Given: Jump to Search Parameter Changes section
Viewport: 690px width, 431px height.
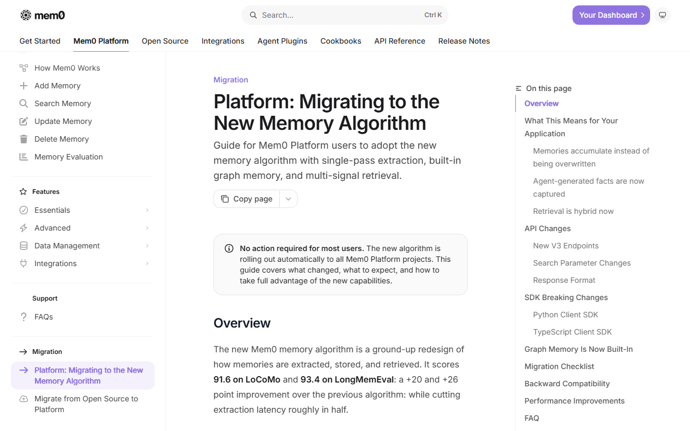Looking at the screenshot, I should point(582,263).
